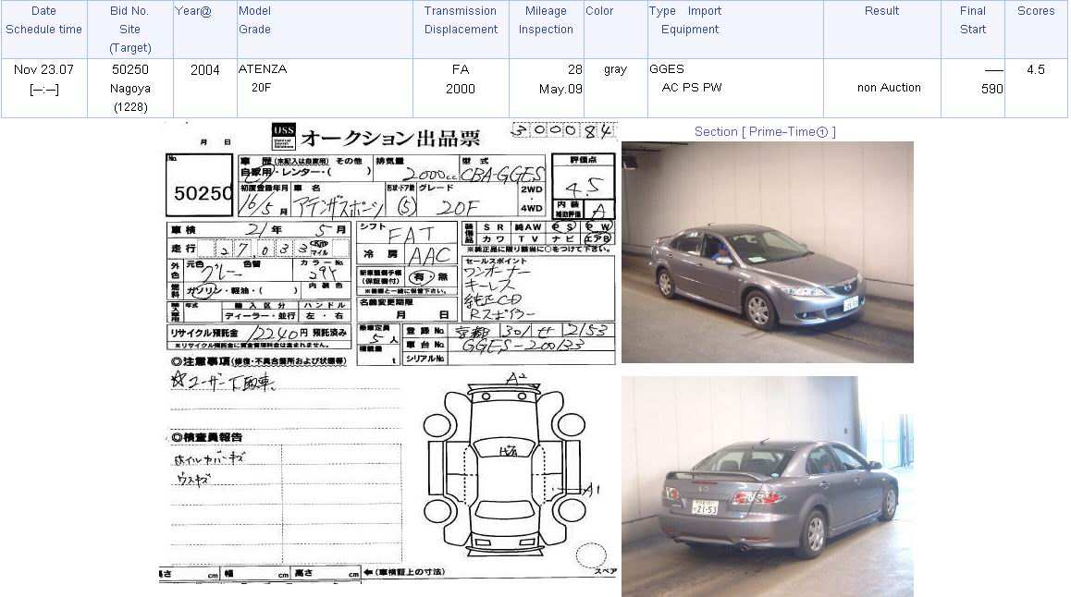Click the FA transmission value
The width and height of the screenshot is (1071, 597).
pos(461,69)
